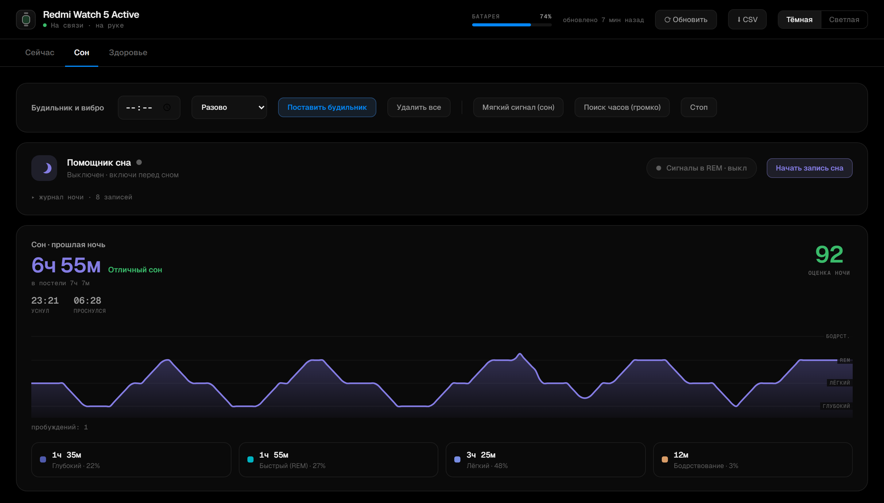Screen dimensions: 884x503
Task: Click the в постели 7ч 7м text
Action: [60, 283]
